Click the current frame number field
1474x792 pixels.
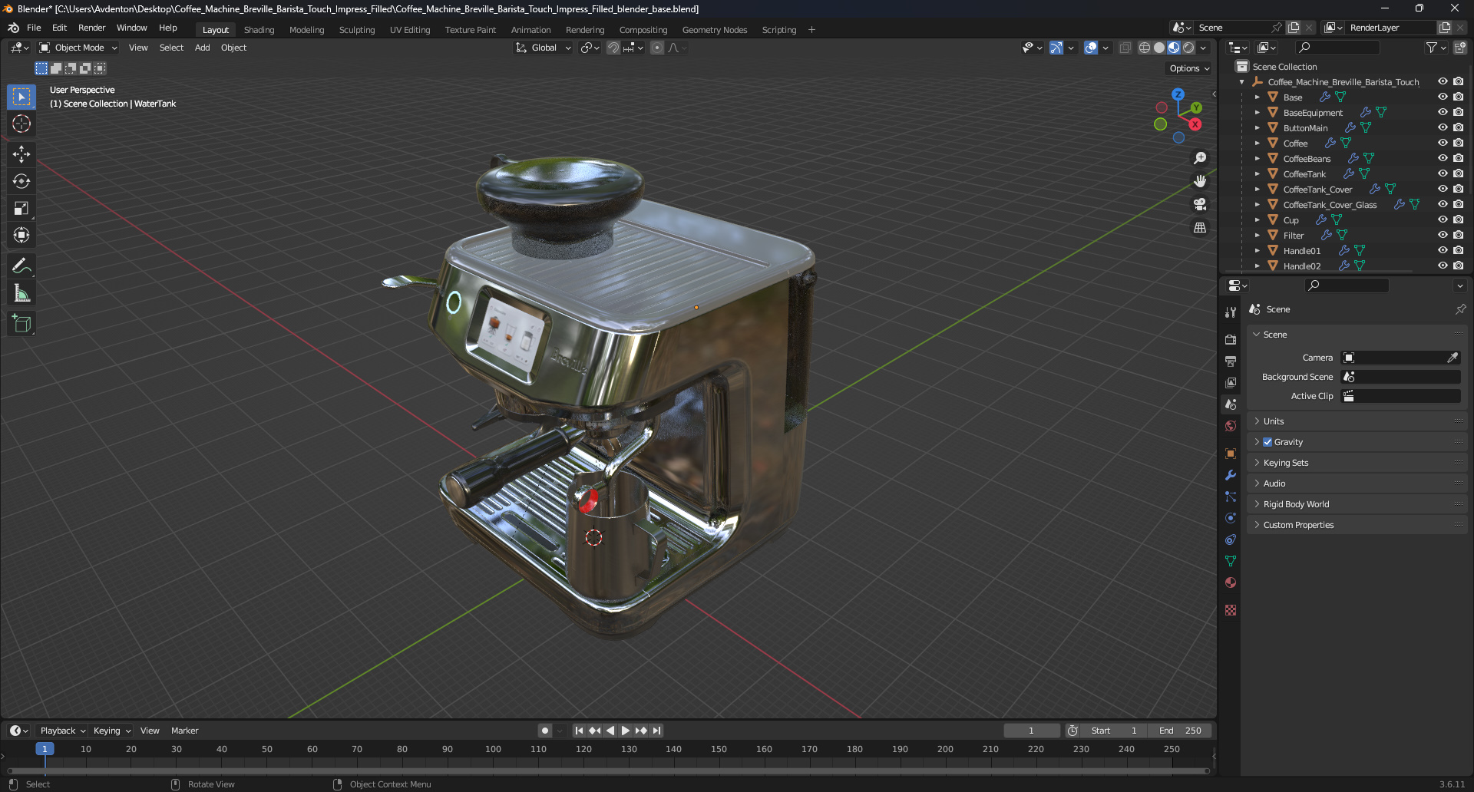point(1031,731)
